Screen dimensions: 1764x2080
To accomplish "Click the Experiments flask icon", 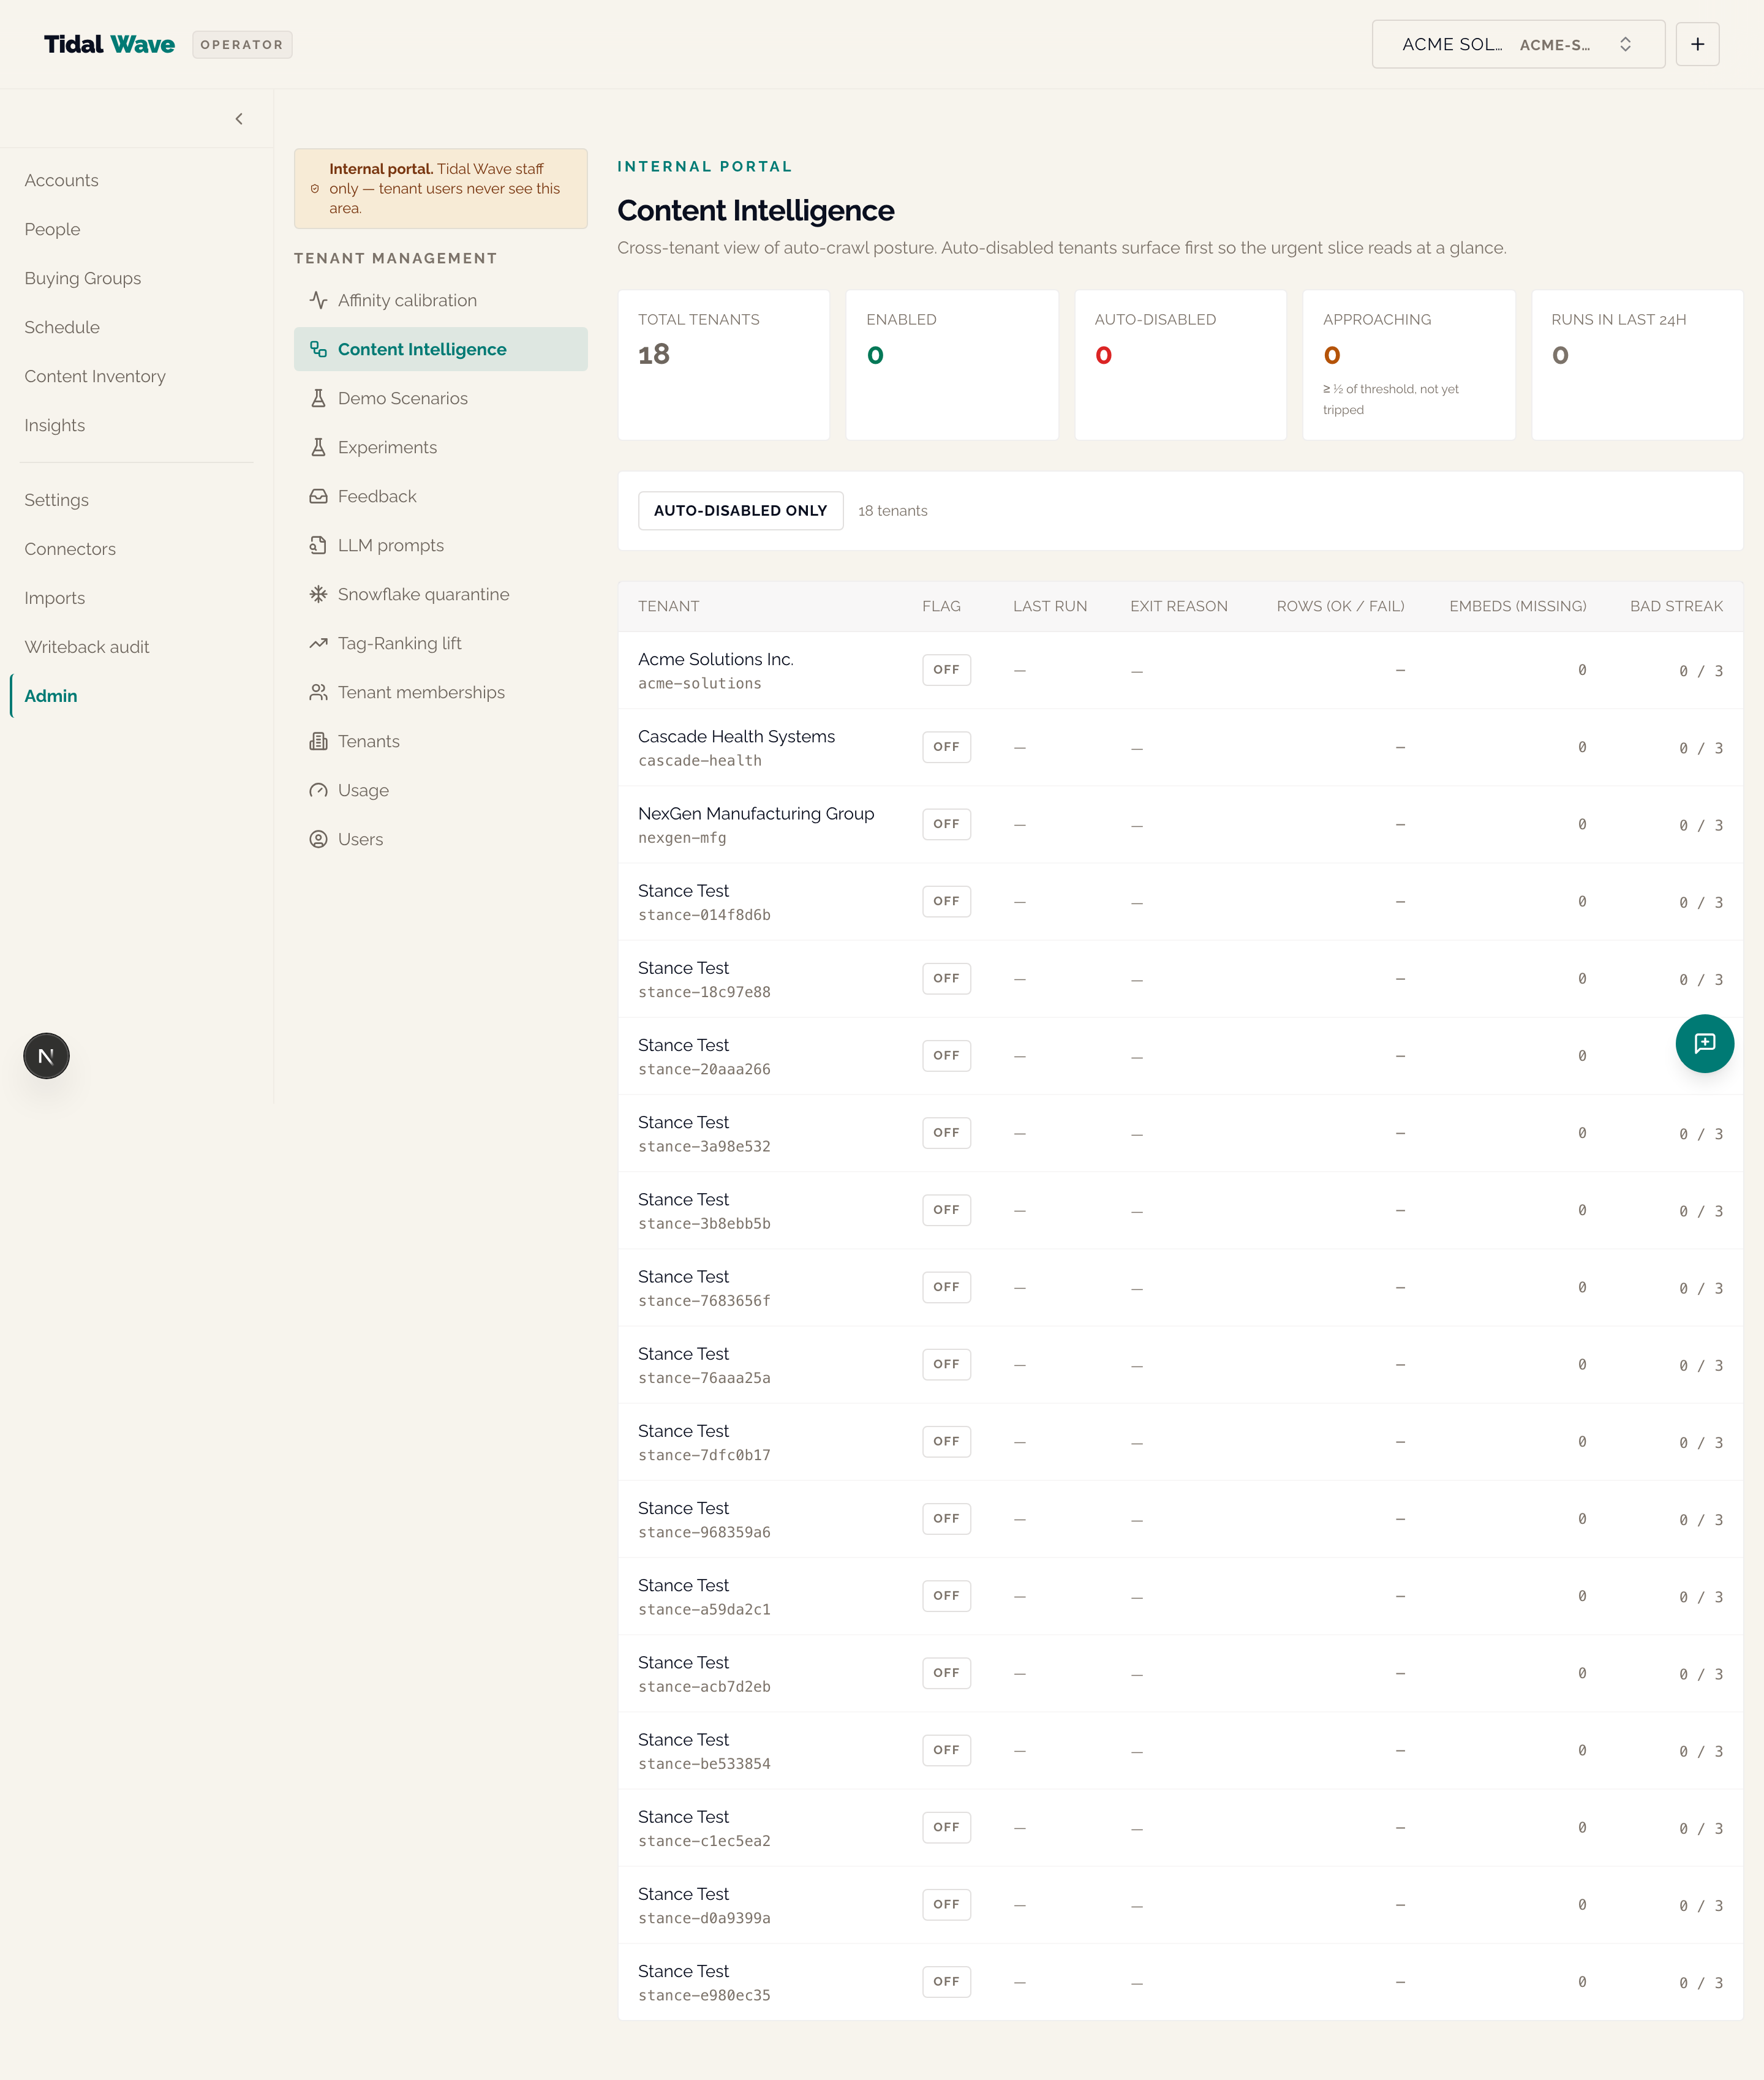I will [318, 447].
